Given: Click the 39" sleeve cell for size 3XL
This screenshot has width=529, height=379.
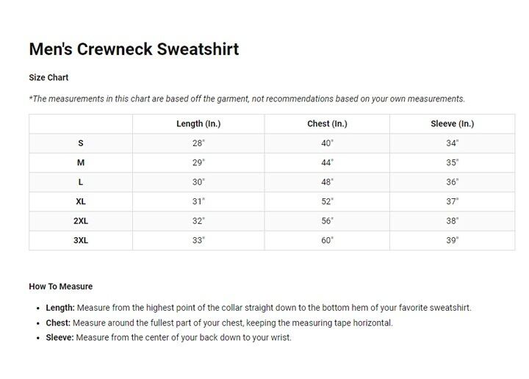Looking at the screenshot, I should [452, 240].
